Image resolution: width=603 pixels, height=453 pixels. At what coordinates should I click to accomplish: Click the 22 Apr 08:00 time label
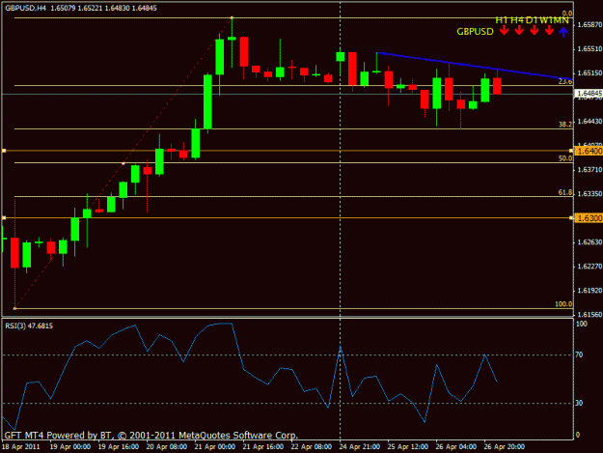312,447
